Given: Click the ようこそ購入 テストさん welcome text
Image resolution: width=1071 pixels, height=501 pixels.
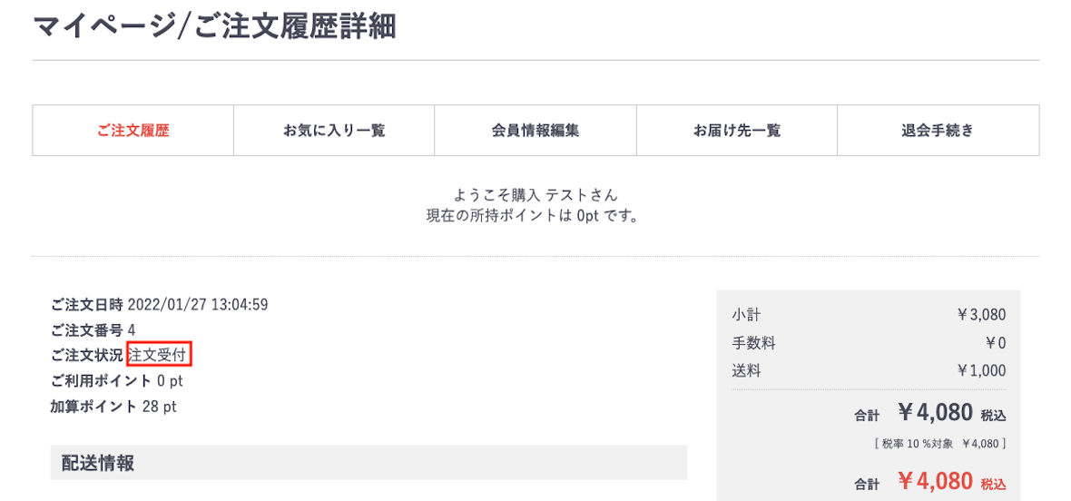Looking at the screenshot, I should (535, 195).
